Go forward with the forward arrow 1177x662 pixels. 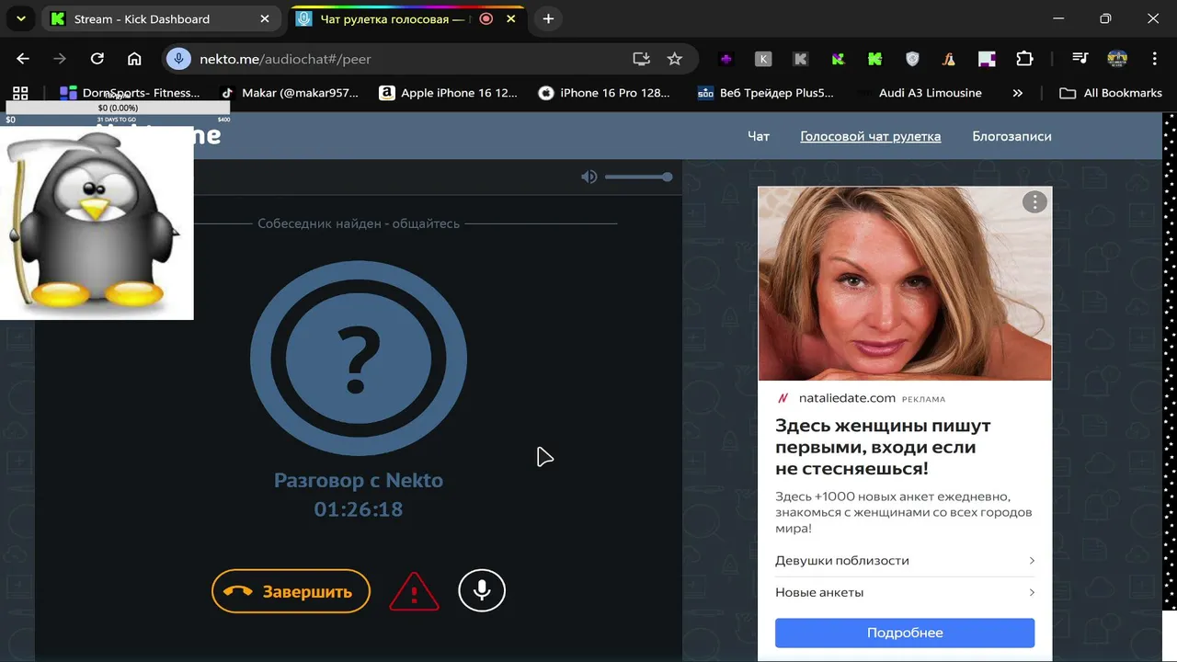click(60, 59)
